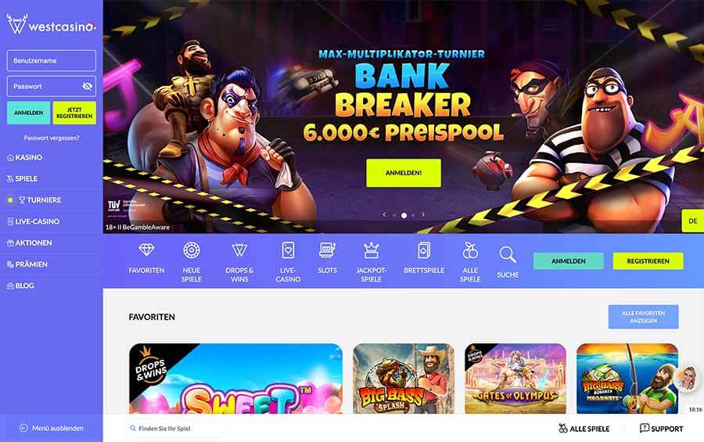Image resolution: width=704 pixels, height=442 pixels.
Task: Click Benutzername input field
Action: point(51,61)
